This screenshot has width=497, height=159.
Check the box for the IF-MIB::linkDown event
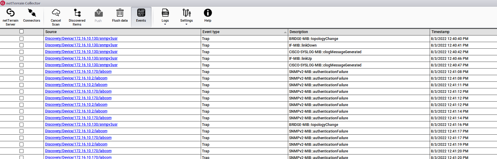pyautogui.click(x=21, y=45)
